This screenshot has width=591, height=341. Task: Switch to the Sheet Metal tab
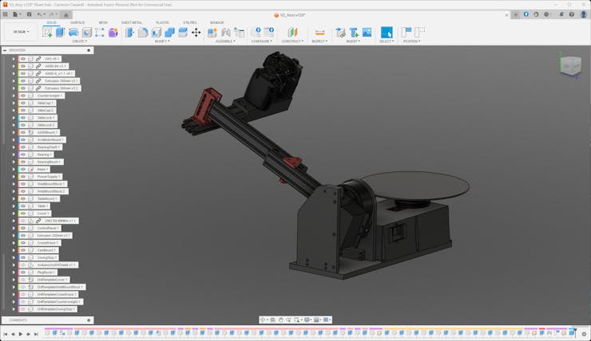click(x=132, y=22)
